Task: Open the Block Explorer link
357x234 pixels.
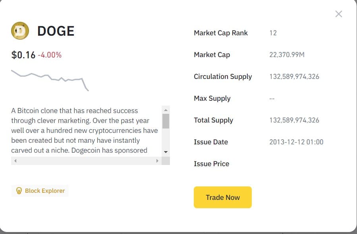Action: coord(40,190)
